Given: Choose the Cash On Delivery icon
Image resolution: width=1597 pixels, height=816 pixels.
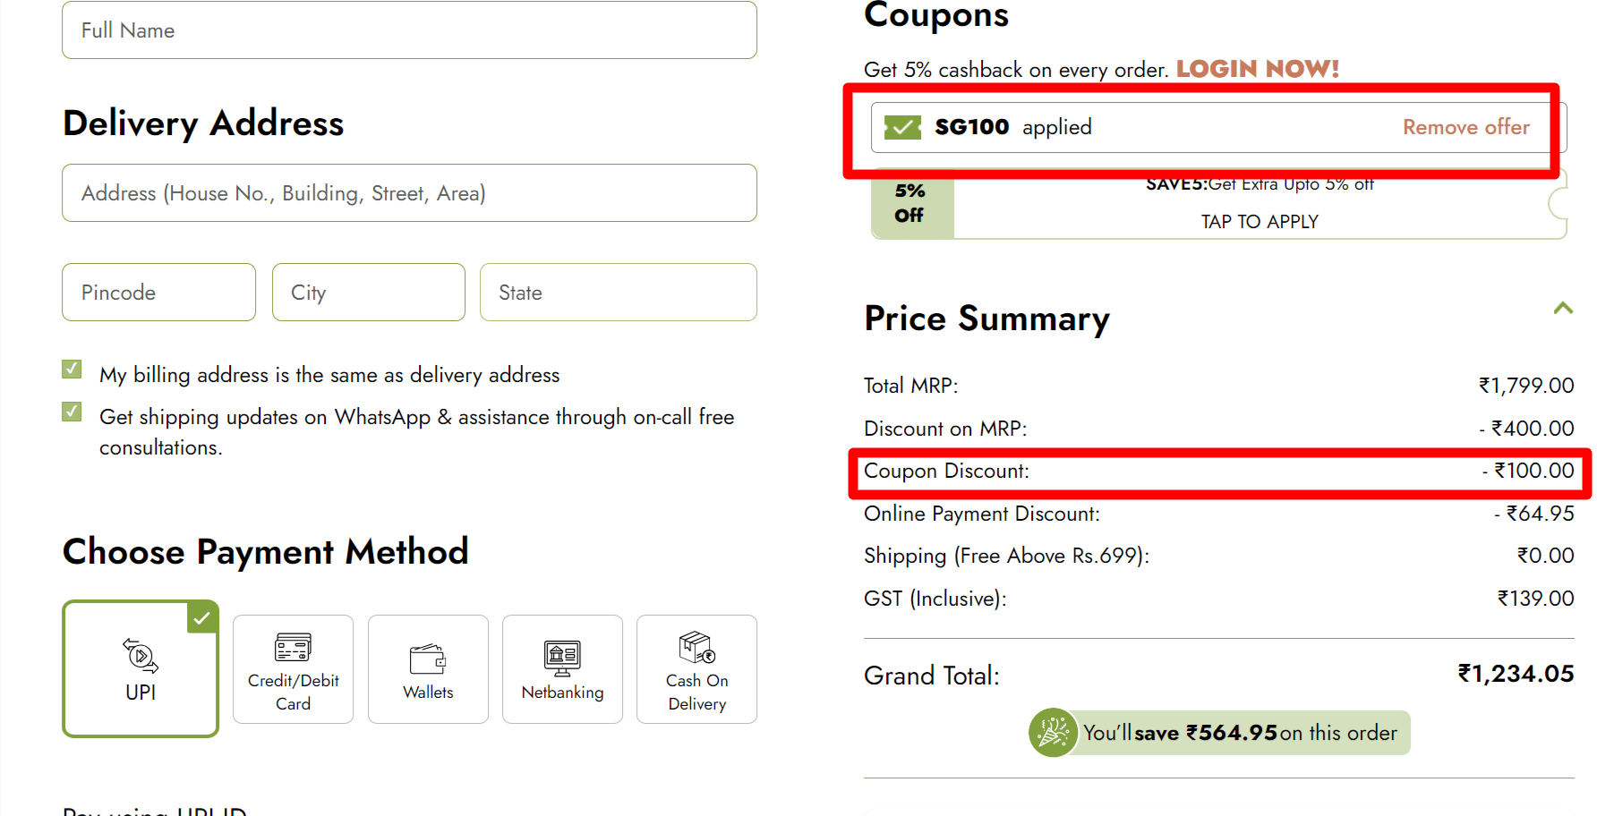Looking at the screenshot, I should (696, 647).
